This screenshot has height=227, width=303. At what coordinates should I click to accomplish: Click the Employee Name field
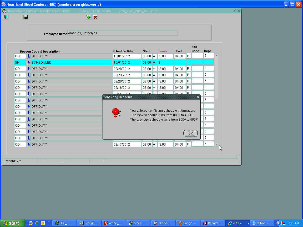[122, 33]
